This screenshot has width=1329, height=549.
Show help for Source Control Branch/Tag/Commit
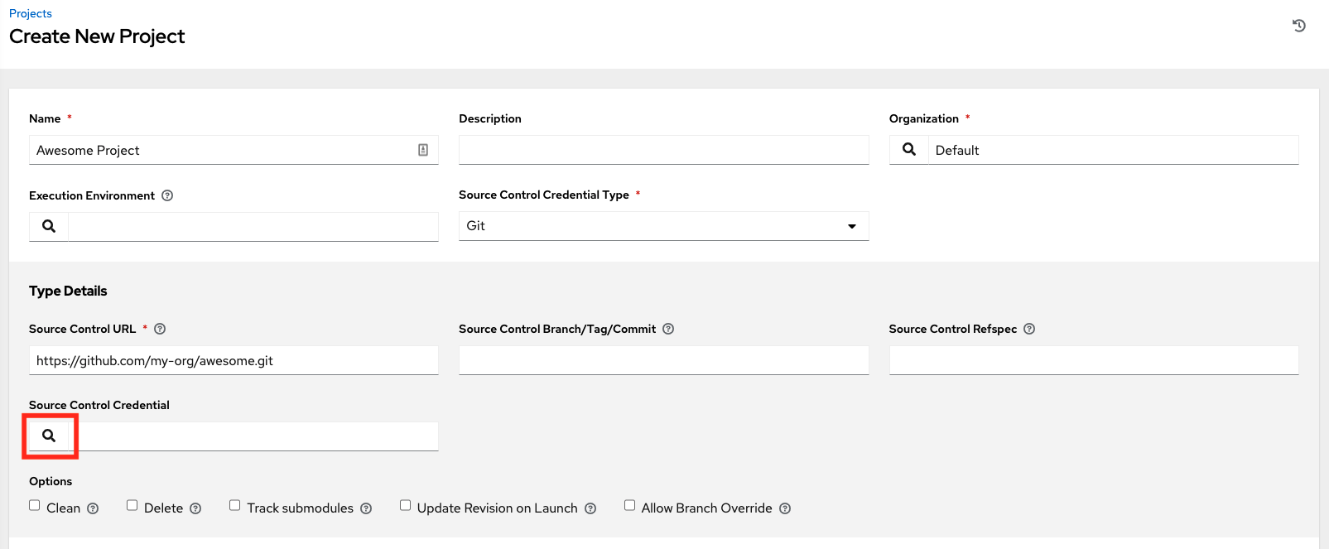[x=668, y=329]
